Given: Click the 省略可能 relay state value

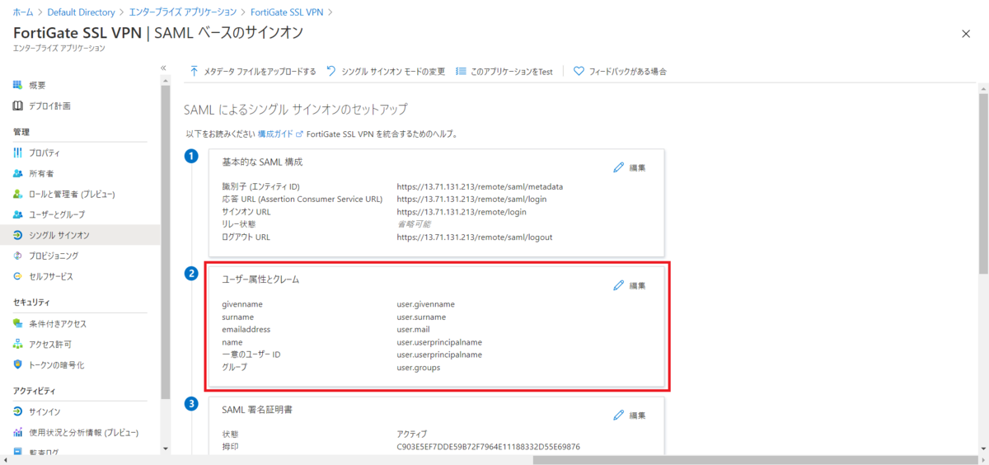Looking at the screenshot, I should click(413, 224).
